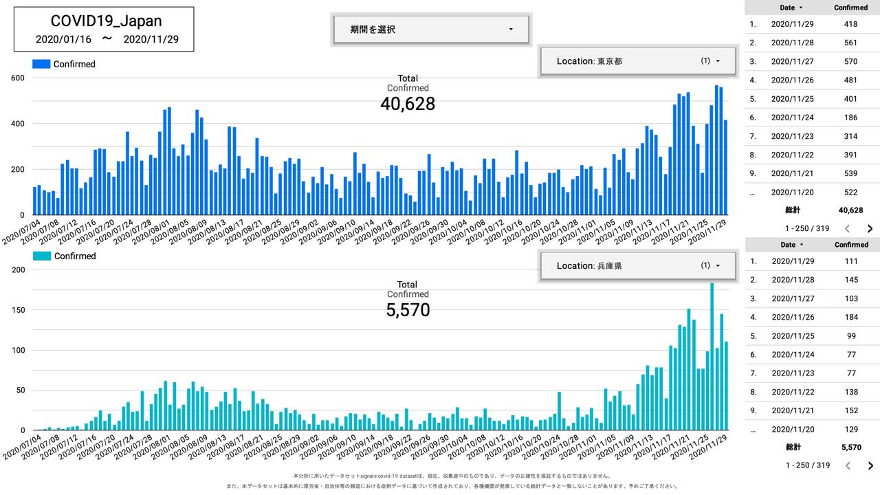Open the 期間を選択 date range dropdown
880x495 pixels.
click(431, 30)
